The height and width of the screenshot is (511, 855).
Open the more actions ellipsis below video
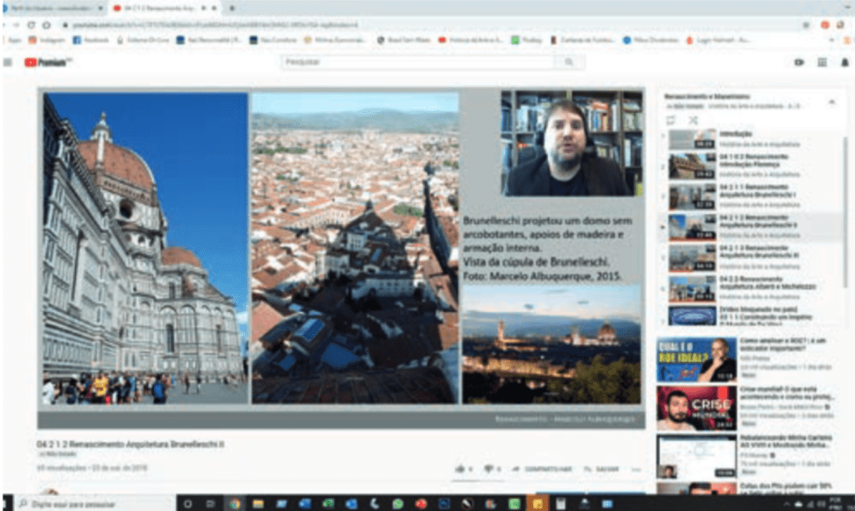(636, 469)
